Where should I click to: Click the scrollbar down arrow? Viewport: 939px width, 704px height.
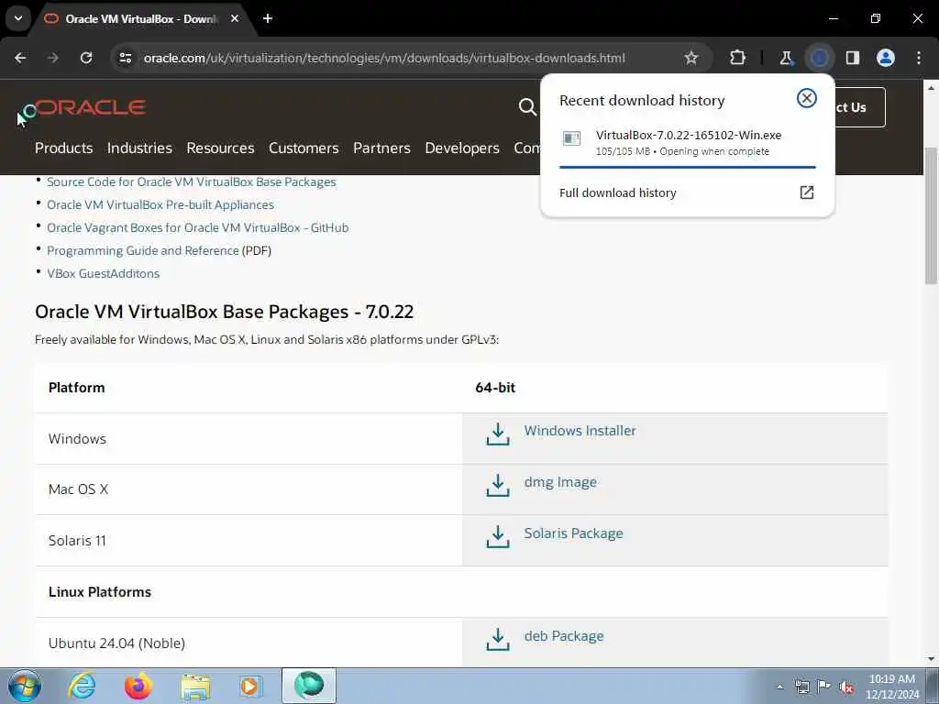tap(931, 659)
